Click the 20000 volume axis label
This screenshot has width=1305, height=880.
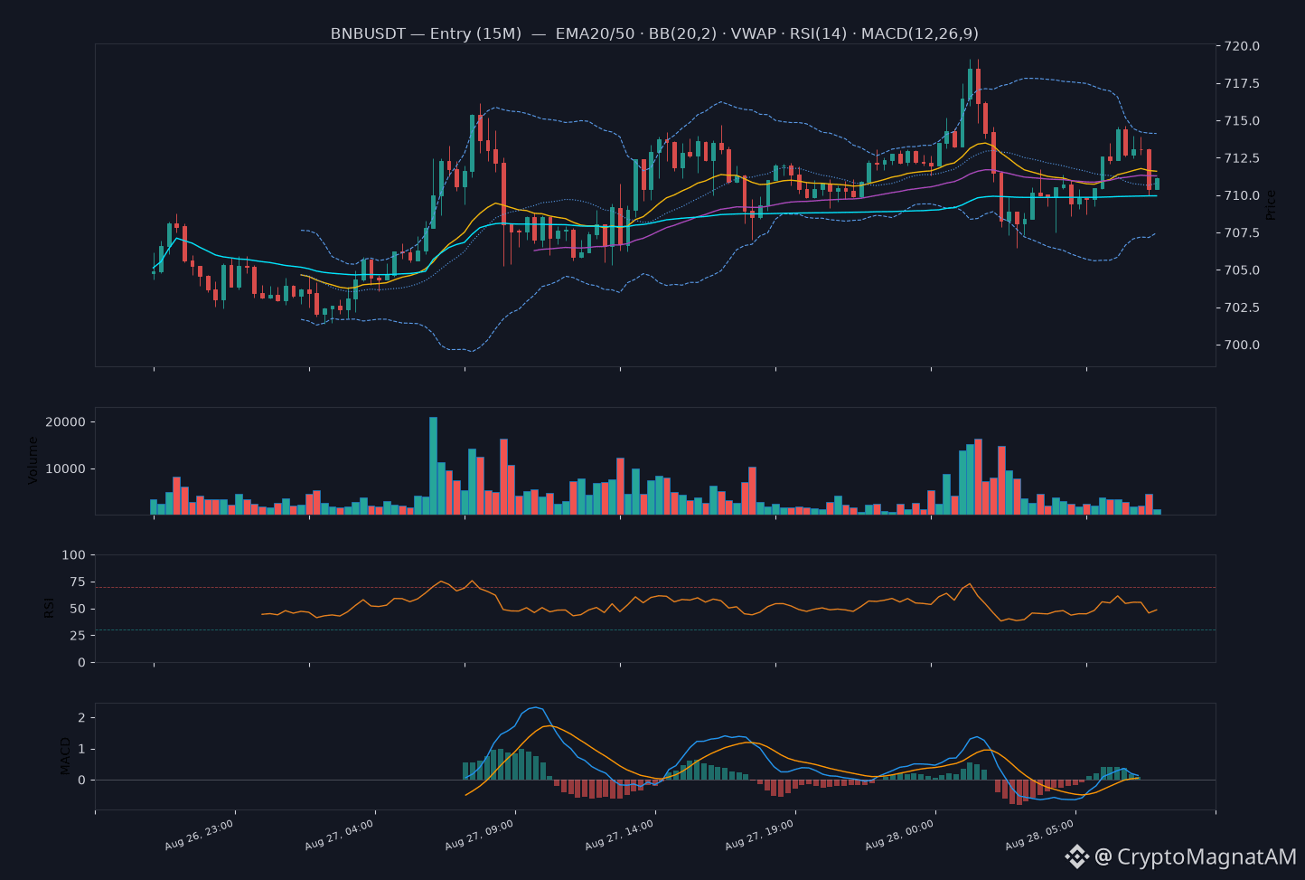click(65, 422)
